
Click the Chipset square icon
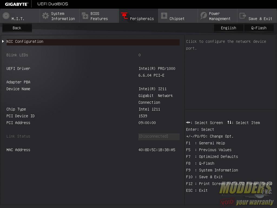tap(164, 16)
